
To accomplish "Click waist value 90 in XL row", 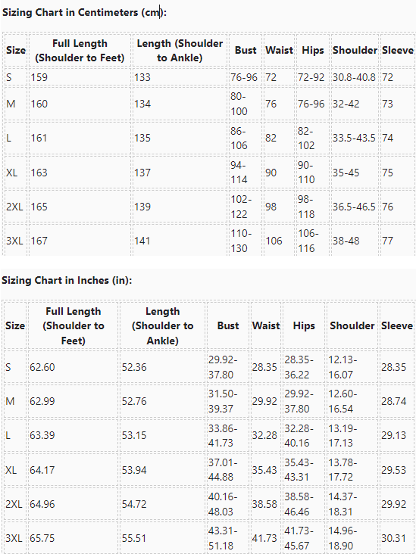I will (x=271, y=173).
